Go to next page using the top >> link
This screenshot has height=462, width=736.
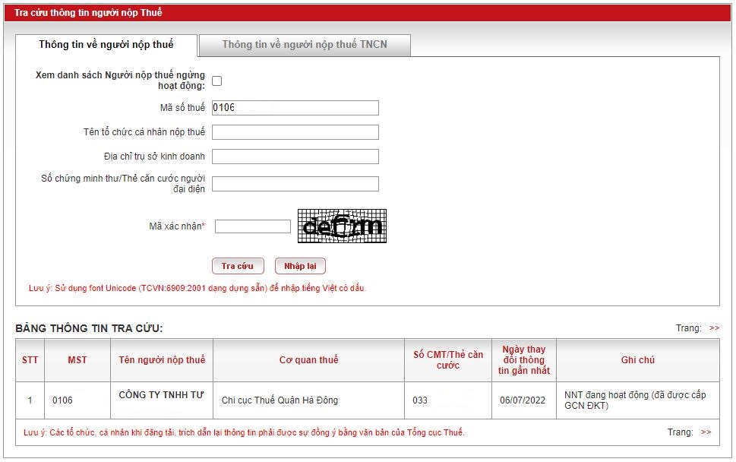(714, 328)
